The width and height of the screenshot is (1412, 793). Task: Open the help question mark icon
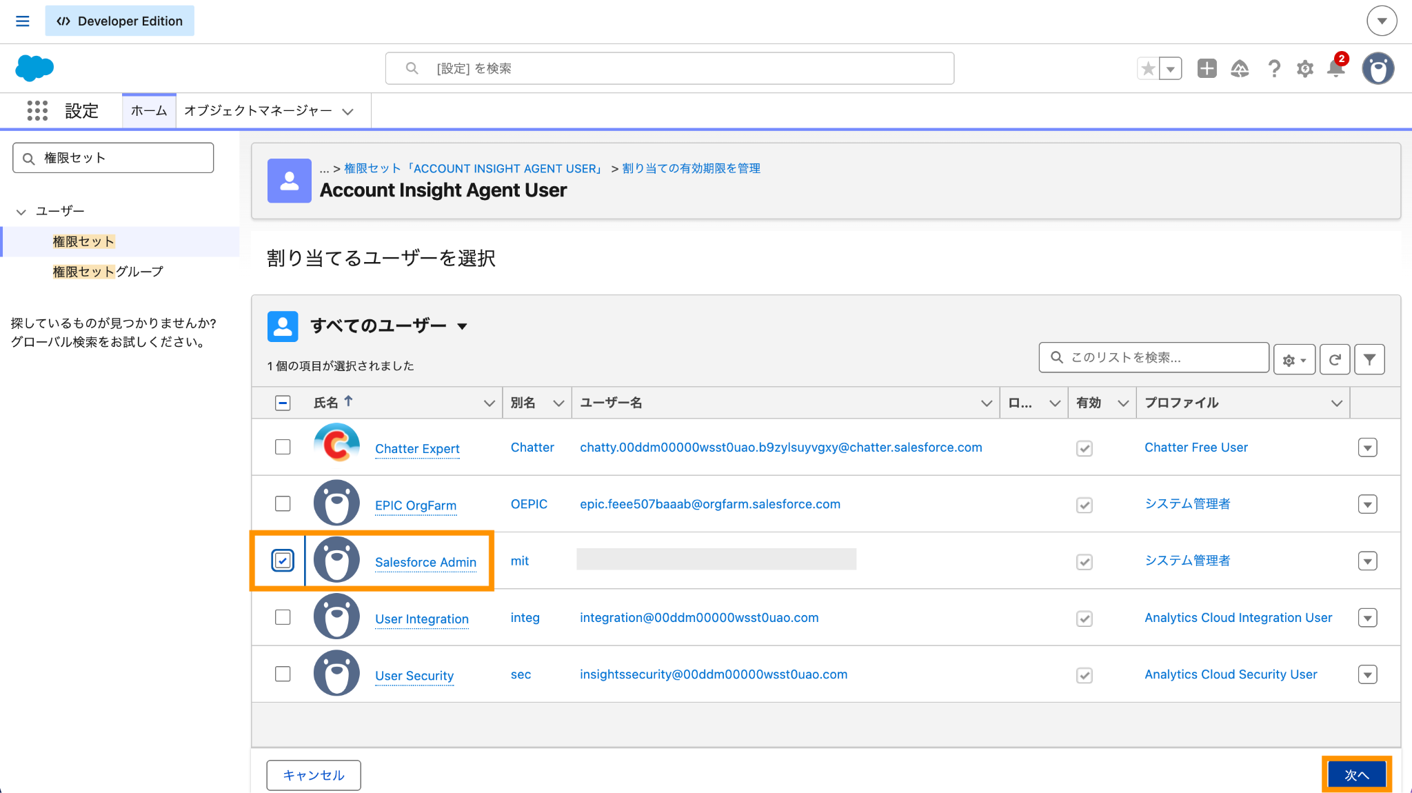tap(1274, 68)
